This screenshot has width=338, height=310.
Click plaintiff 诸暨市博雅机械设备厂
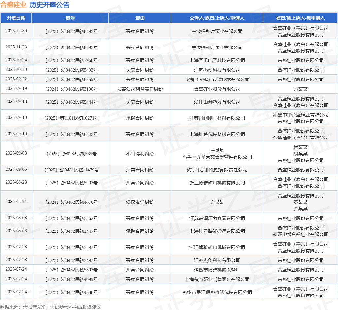click(x=217, y=270)
